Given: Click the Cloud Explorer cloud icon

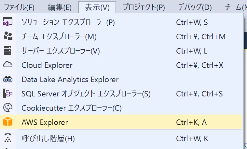Looking at the screenshot, I should coord(8,65).
